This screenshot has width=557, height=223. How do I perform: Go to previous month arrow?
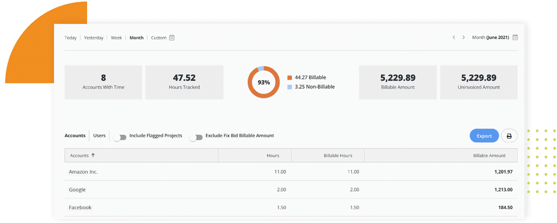pos(454,37)
